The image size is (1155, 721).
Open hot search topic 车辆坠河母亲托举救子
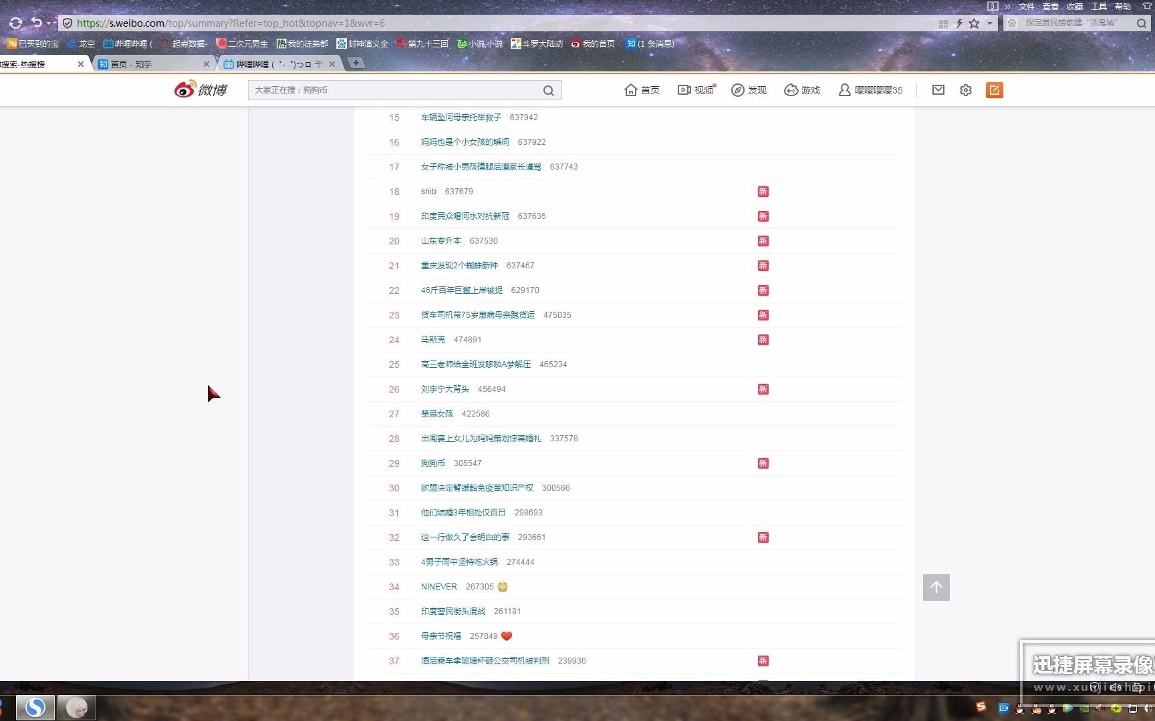(461, 117)
